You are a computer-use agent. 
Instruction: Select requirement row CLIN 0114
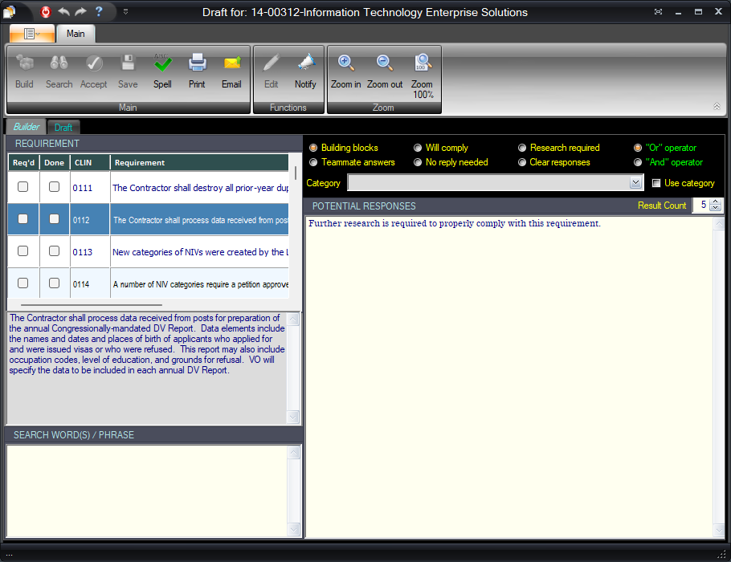tap(199, 283)
